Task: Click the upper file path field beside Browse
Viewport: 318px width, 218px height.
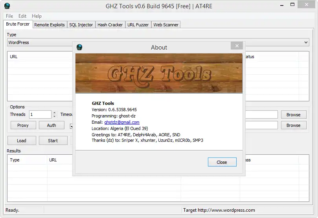Action: click(x=261, y=115)
